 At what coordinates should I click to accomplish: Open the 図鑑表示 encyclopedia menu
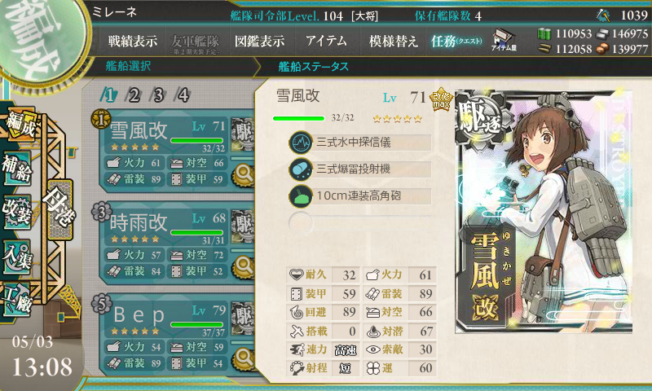260,41
